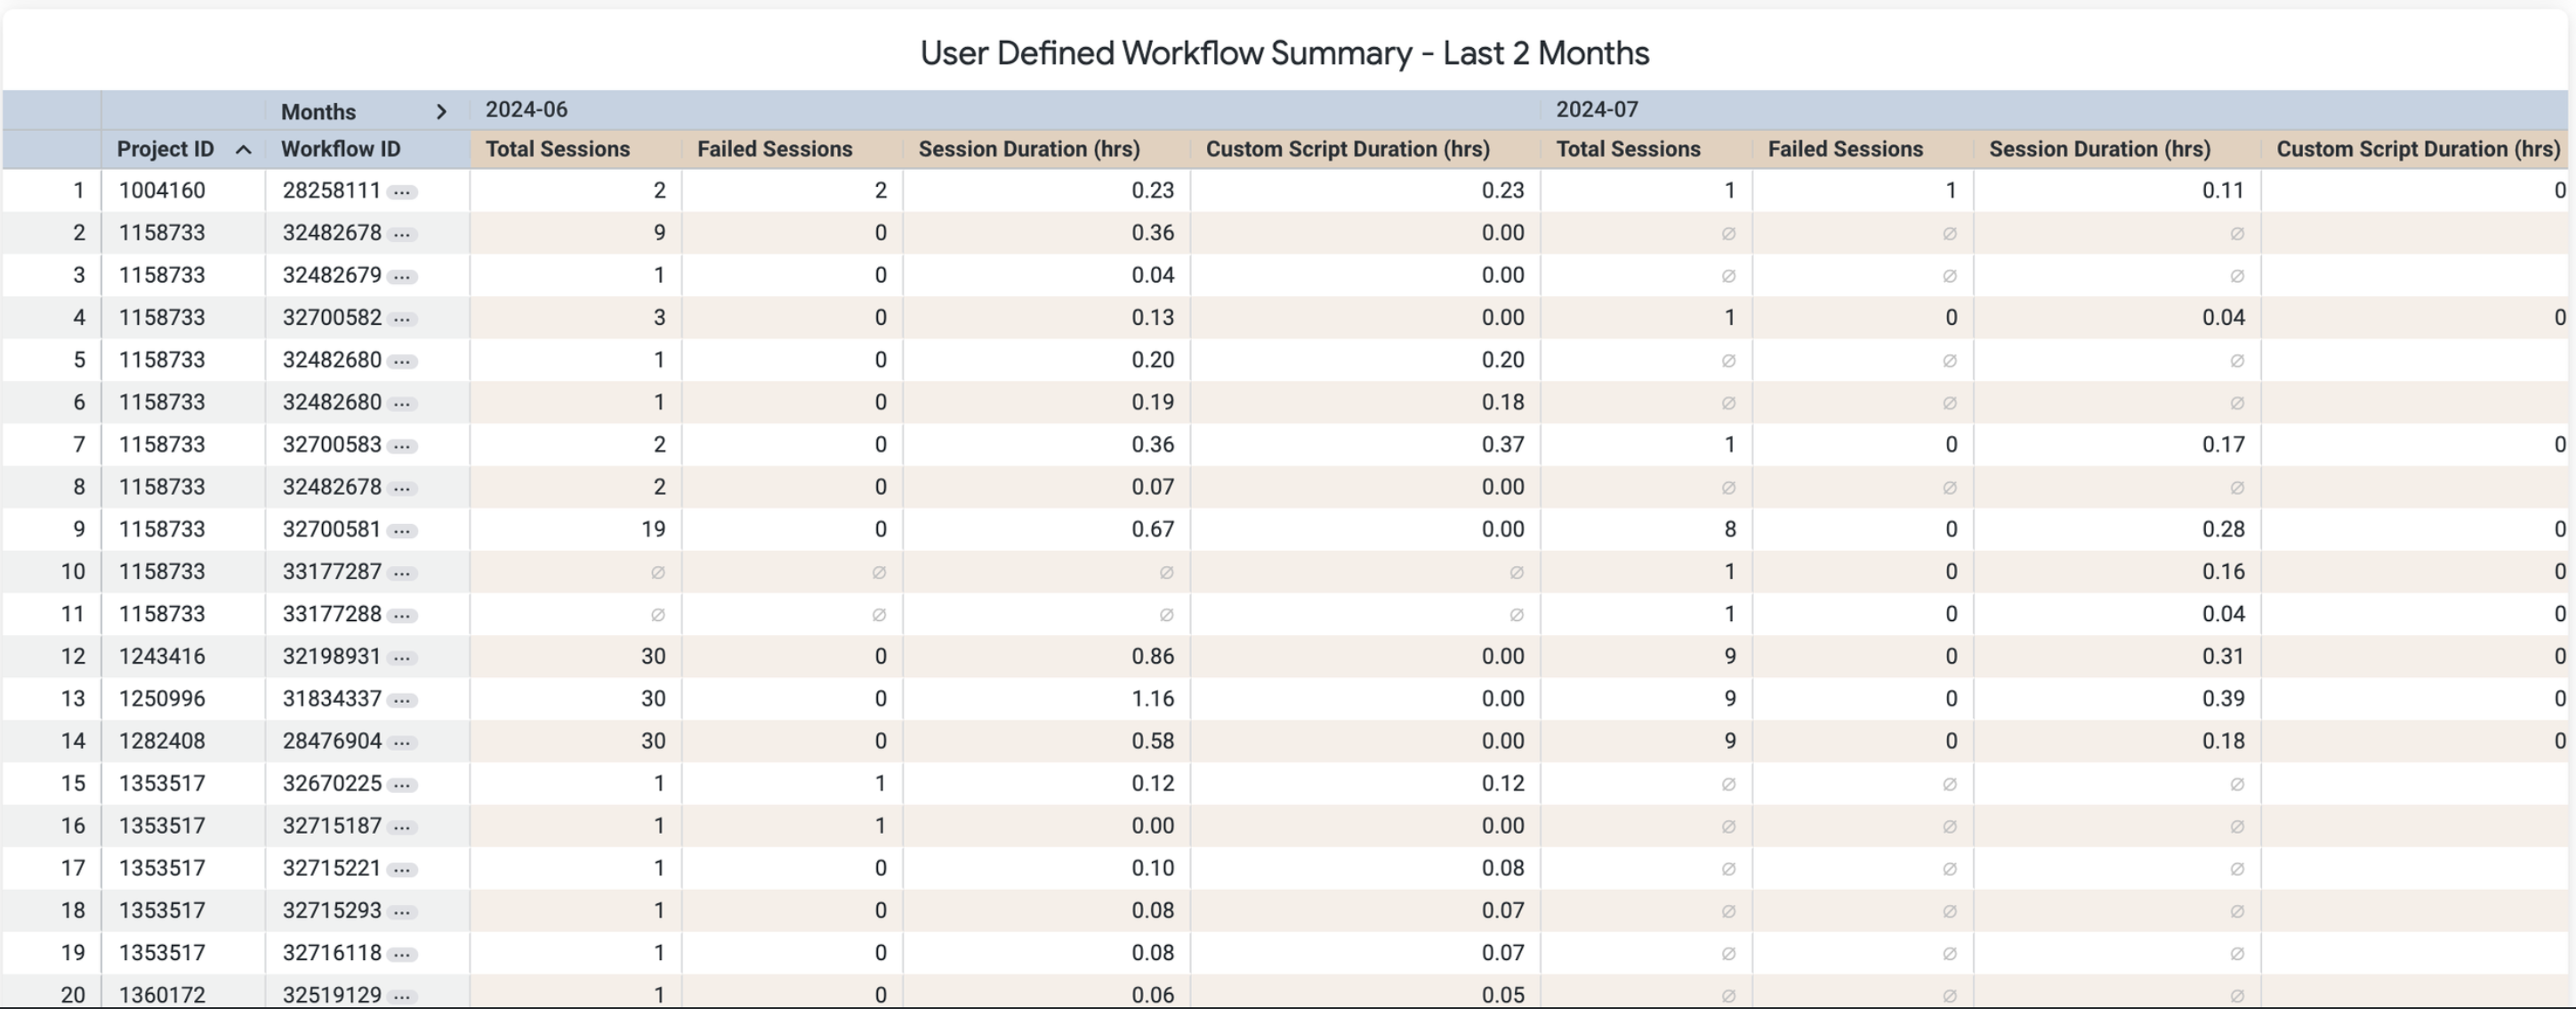Expand the Months pivot chevron
The width and height of the screenshot is (2576, 1009).
coord(441,112)
